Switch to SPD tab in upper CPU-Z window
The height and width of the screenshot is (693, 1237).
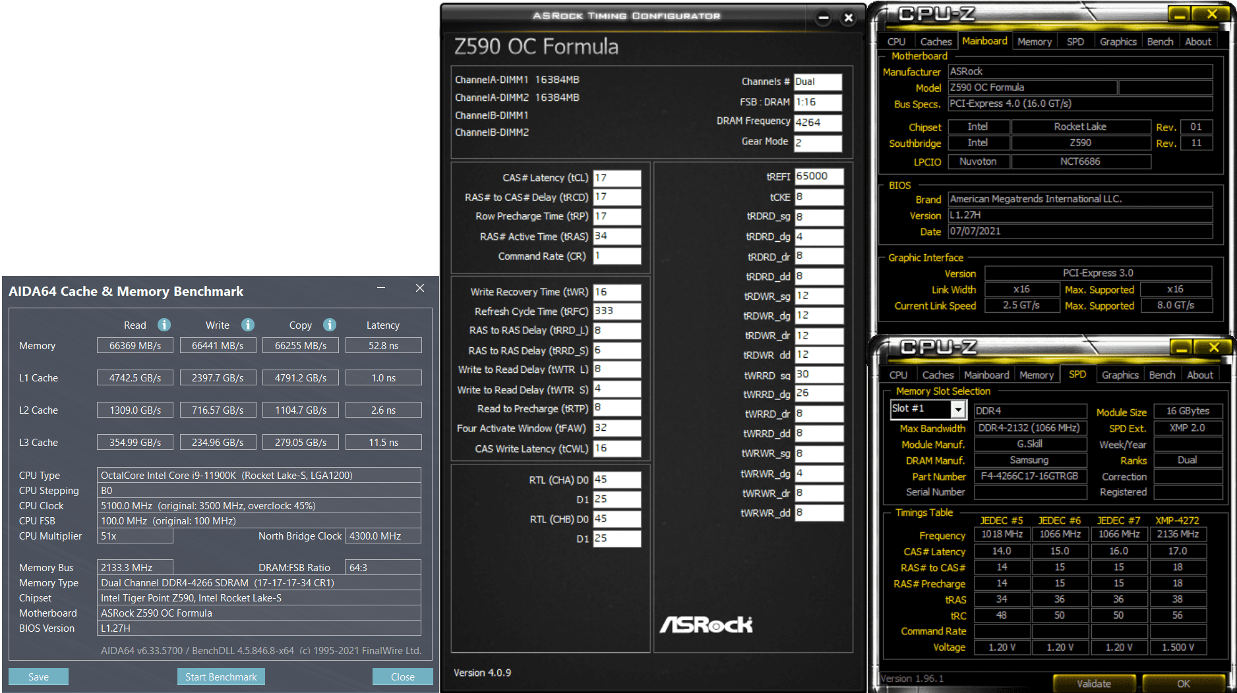[x=1075, y=42]
